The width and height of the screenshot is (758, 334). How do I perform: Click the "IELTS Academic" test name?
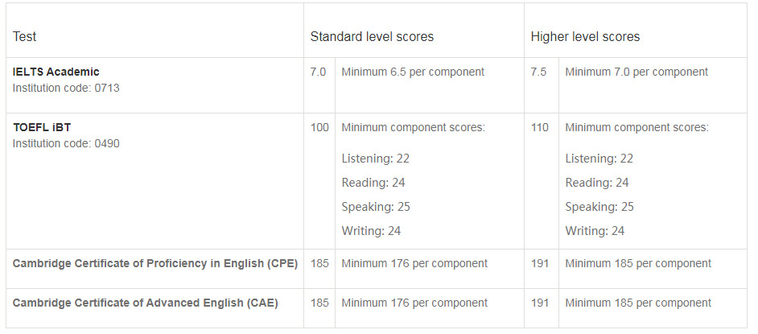(56, 72)
